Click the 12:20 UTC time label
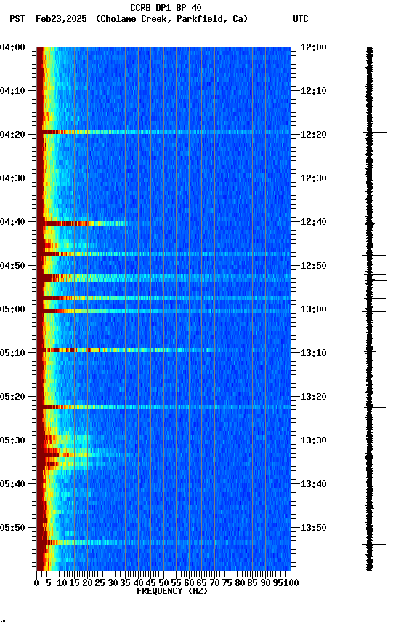401x629 pixels. tap(314, 135)
